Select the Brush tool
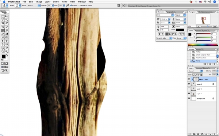Viewport: 219px width, 136px height. click(x=7, y=27)
